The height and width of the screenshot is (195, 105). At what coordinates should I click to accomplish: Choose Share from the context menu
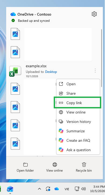point(78,93)
